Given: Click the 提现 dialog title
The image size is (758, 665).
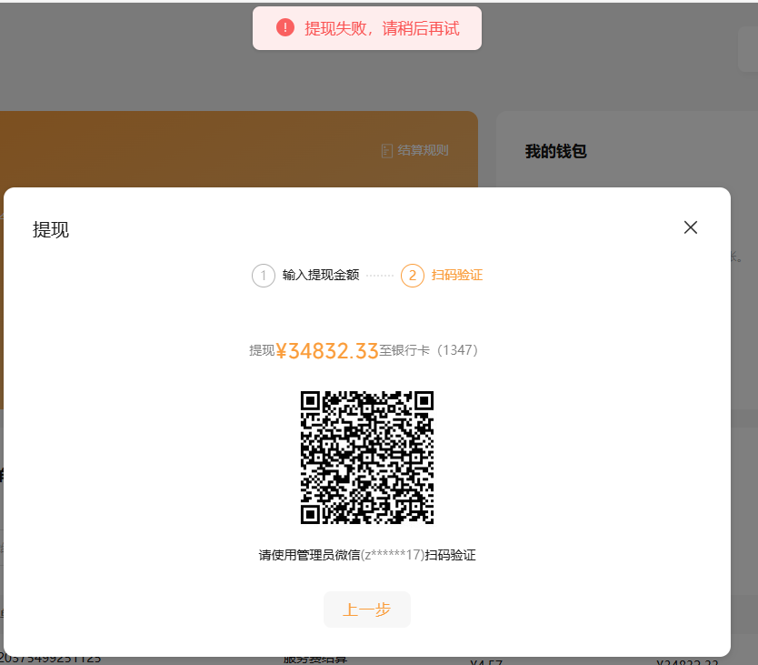Looking at the screenshot, I should [x=51, y=229].
